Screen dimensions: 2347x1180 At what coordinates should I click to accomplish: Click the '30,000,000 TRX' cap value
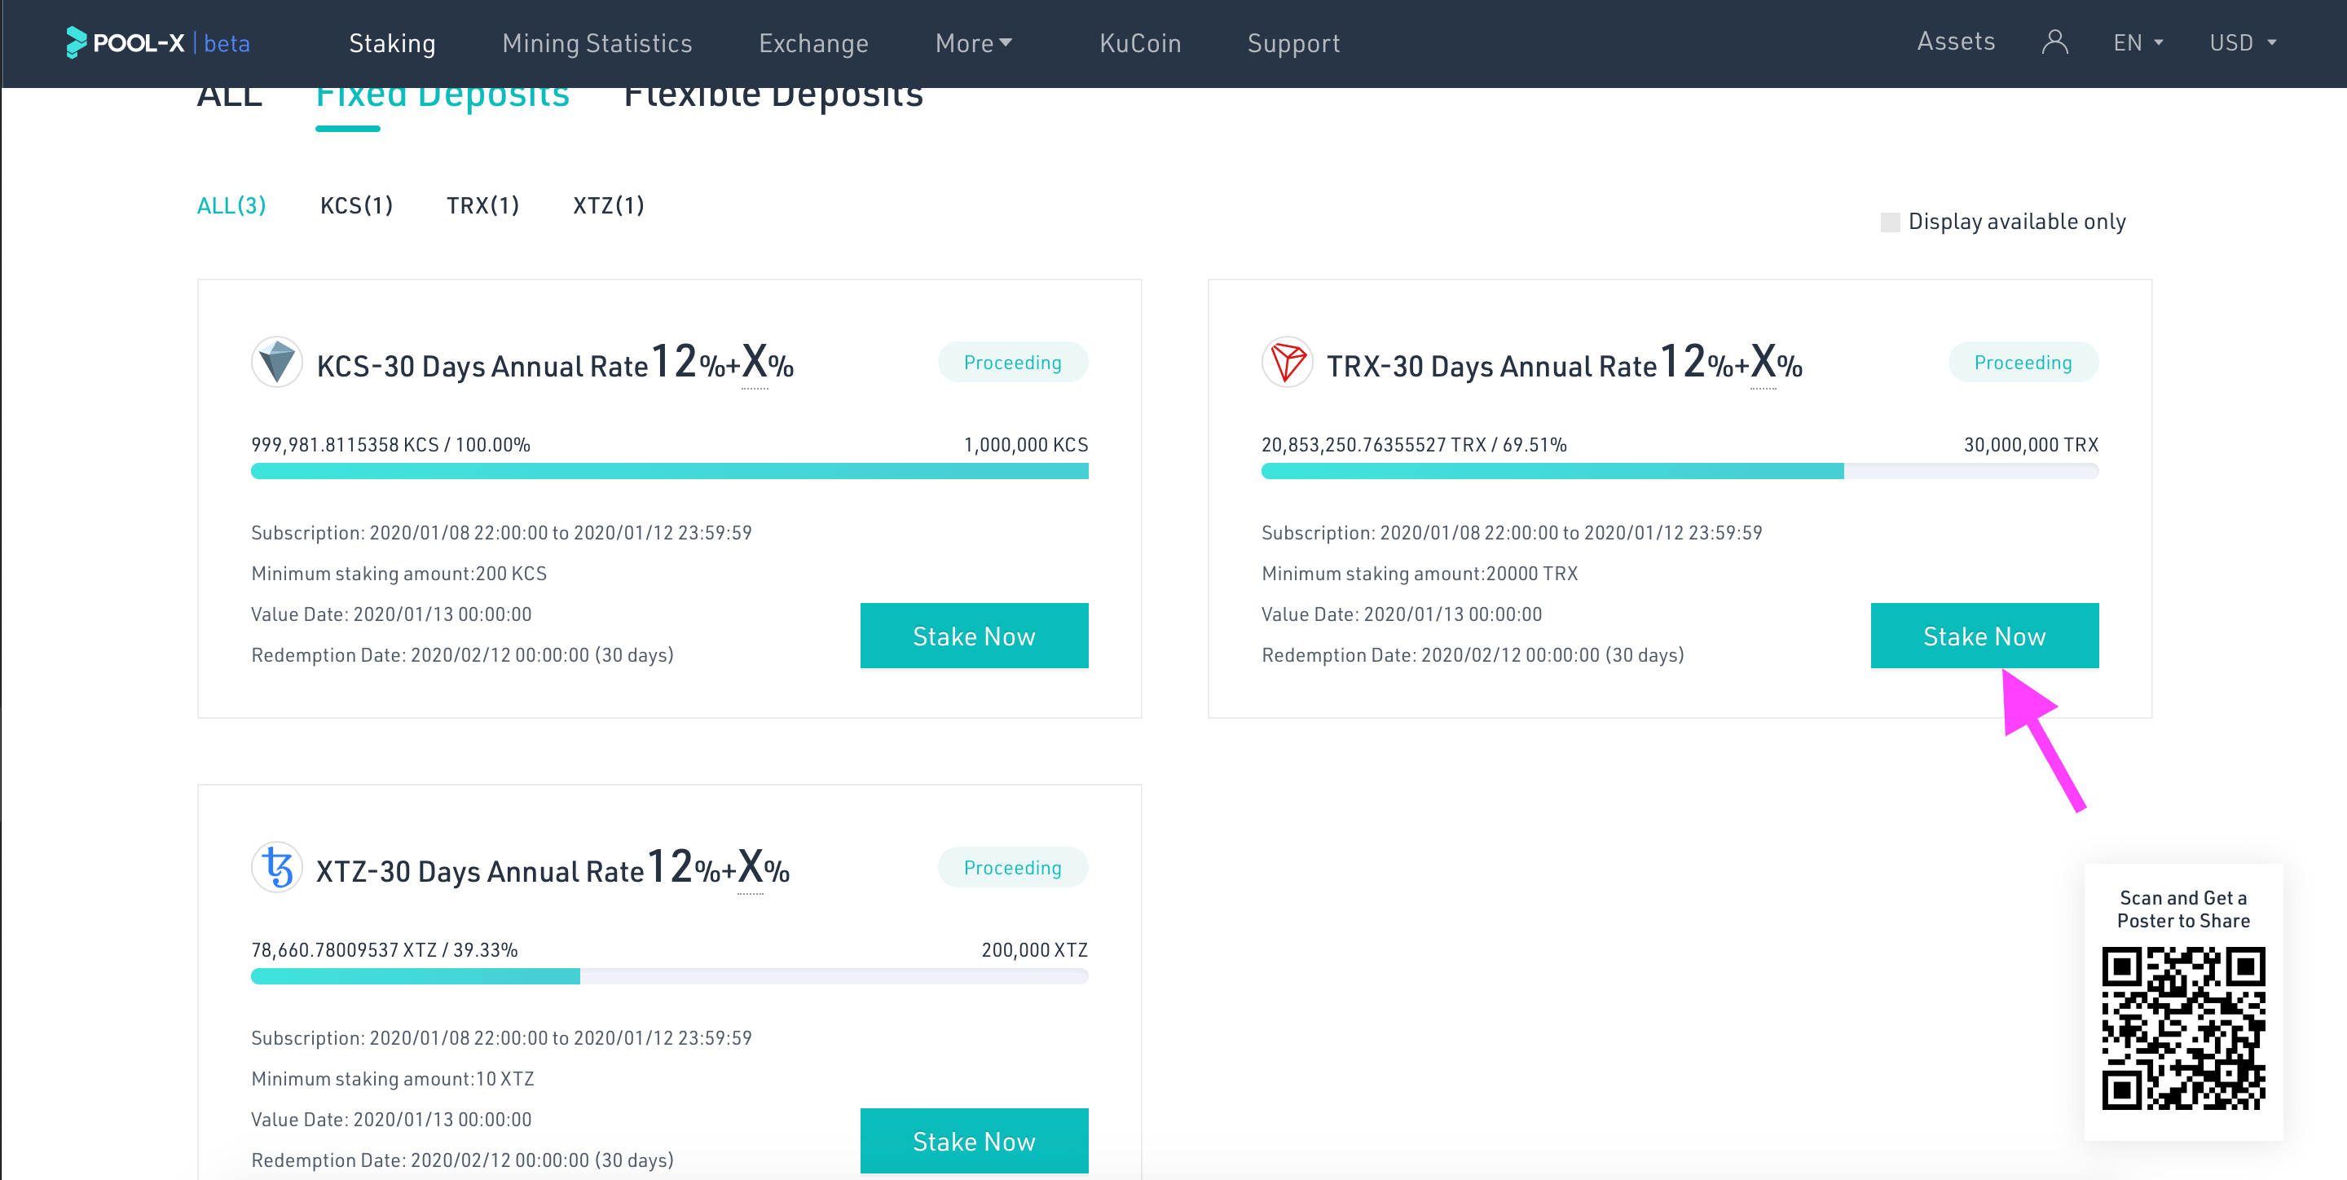pyautogui.click(x=2031, y=445)
